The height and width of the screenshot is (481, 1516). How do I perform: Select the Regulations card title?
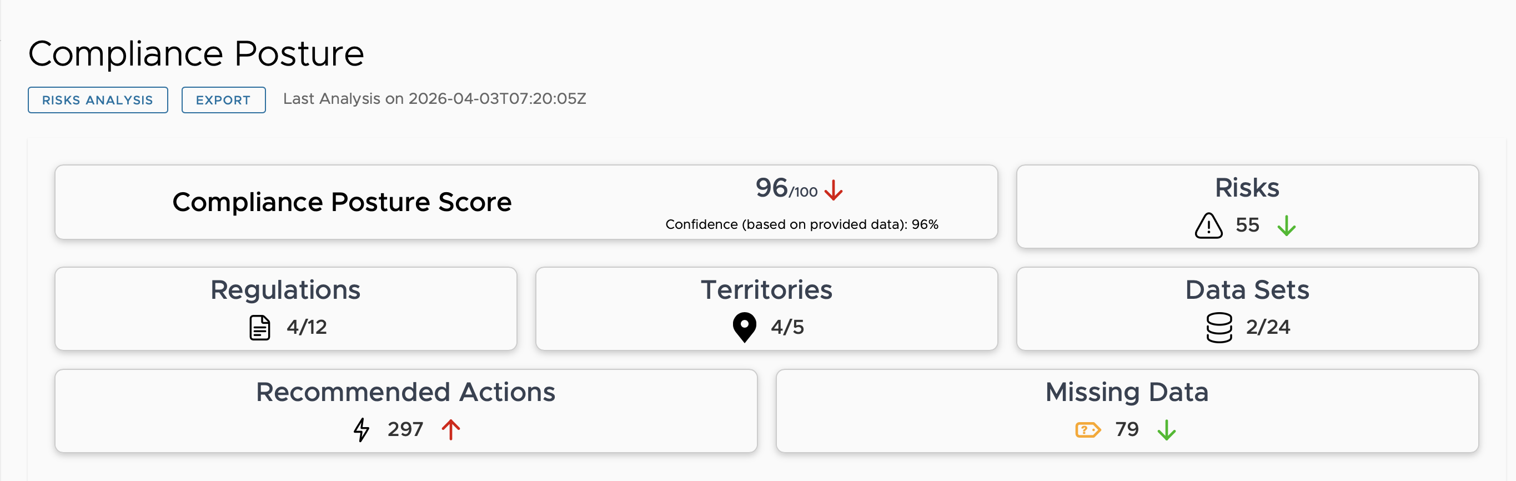[x=285, y=290]
